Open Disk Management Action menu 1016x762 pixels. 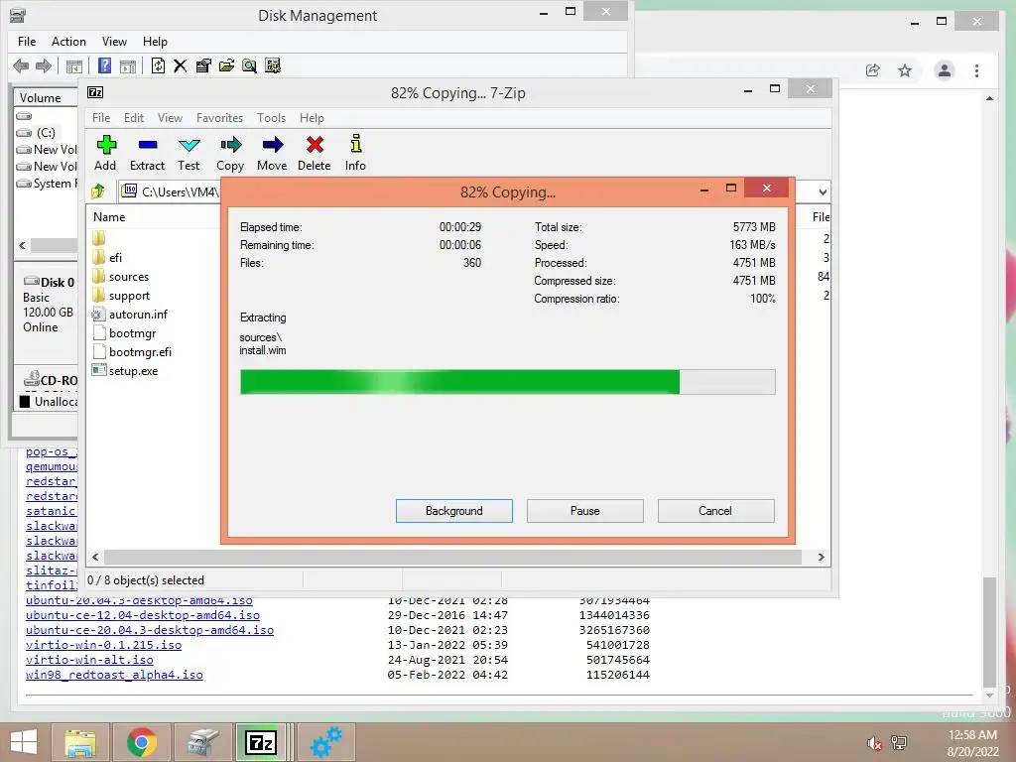click(x=68, y=42)
